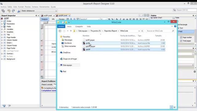
Task: Open the Format menu
Action: click(21, 7)
